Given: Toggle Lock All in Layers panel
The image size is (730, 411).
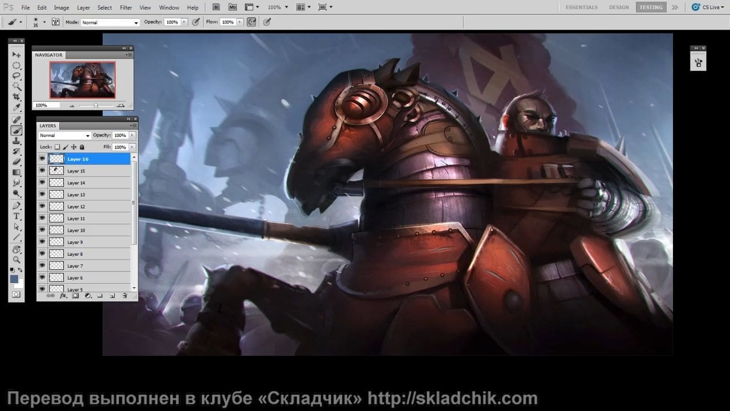Looking at the screenshot, I should coord(82,147).
